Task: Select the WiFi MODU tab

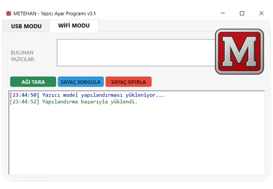Action: click(x=74, y=26)
